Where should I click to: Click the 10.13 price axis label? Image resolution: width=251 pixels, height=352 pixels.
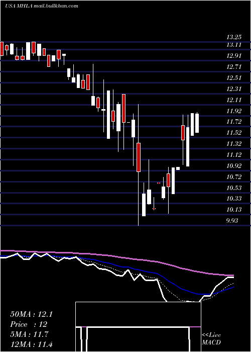pyautogui.click(x=234, y=210)
